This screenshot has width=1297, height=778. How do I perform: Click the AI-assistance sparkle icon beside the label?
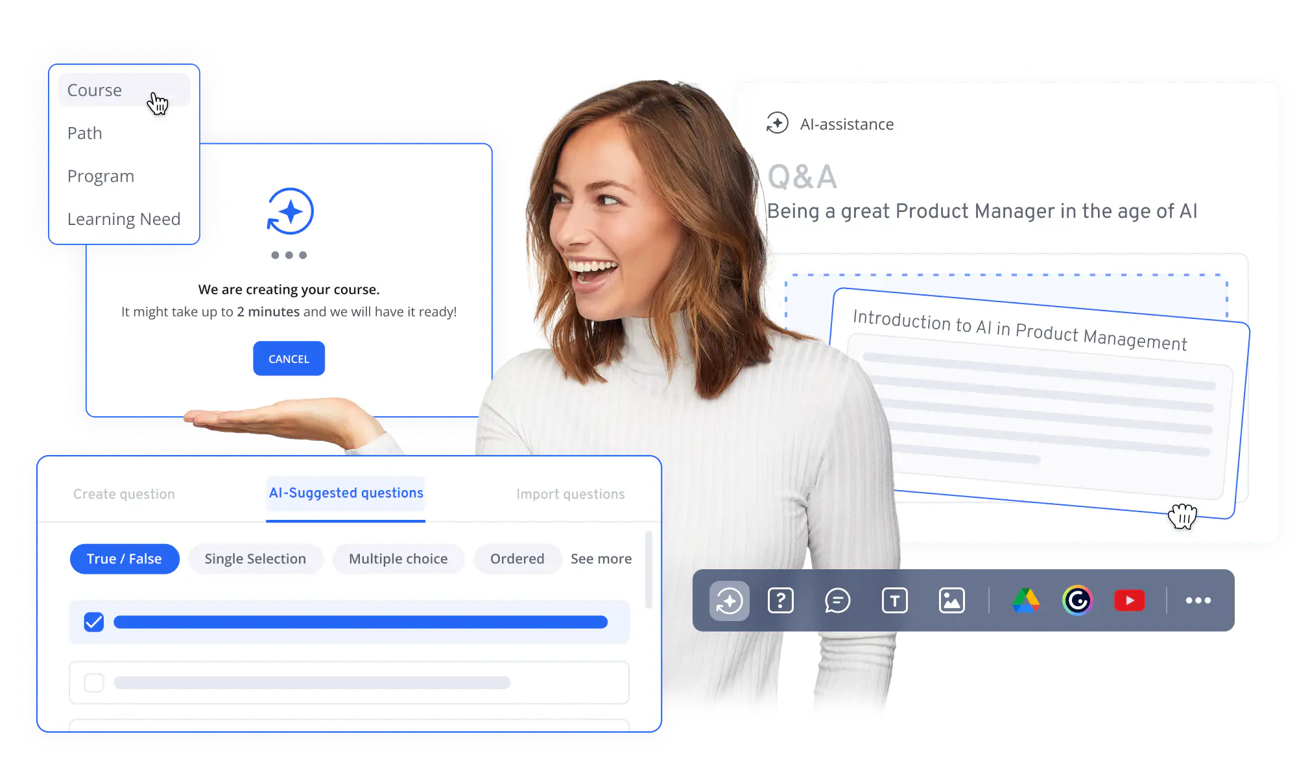coord(777,123)
